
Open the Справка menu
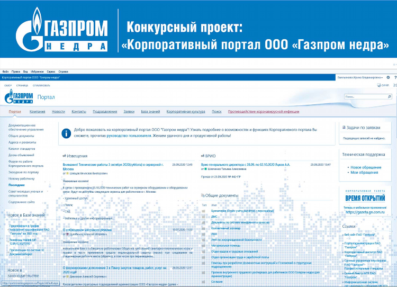(x=64, y=71)
